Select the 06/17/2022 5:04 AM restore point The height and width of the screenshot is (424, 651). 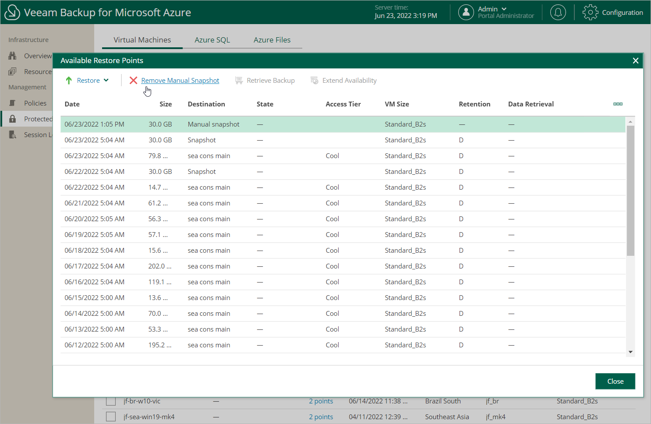343,266
